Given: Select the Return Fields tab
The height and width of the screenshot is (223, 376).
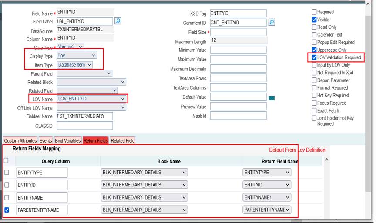Looking at the screenshot, I should click(x=95, y=140).
